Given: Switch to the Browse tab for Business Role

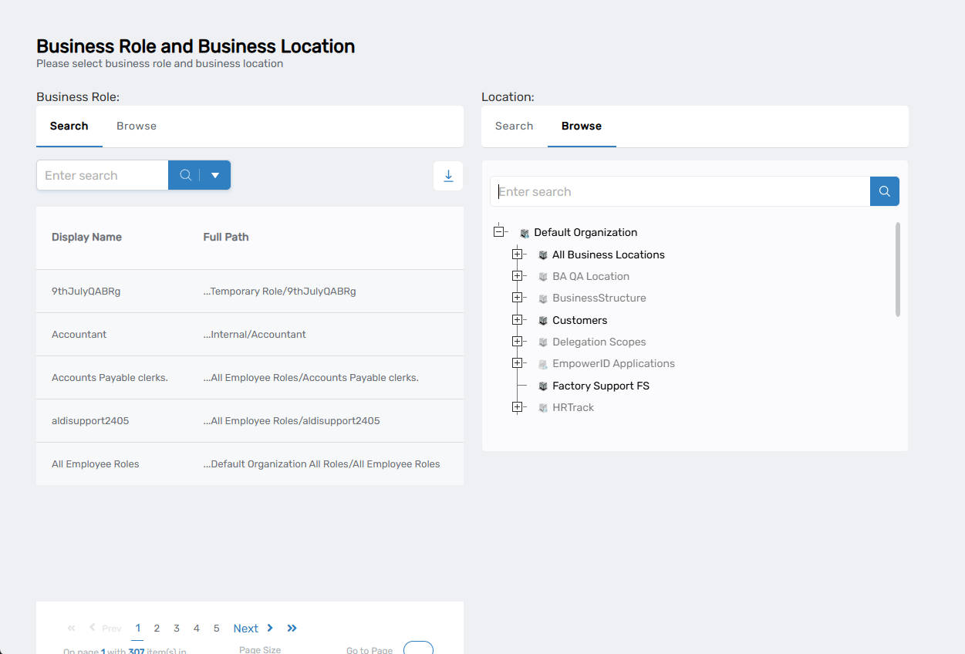Looking at the screenshot, I should pyautogui.click(x=137, y=126).
